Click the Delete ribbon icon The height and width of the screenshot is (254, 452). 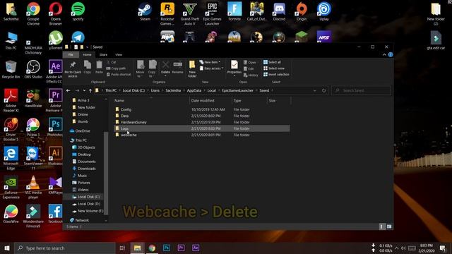(x=165, y=68)
